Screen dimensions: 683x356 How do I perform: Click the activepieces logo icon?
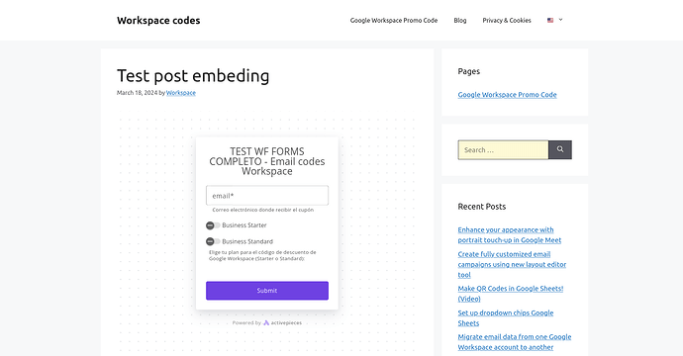266,323
